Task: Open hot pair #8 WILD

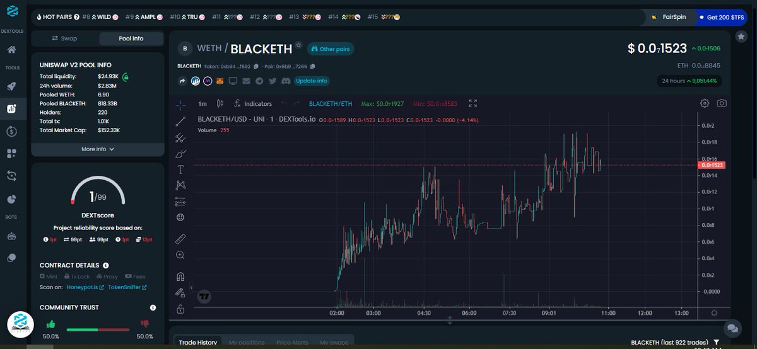Action: coord(101,17)
